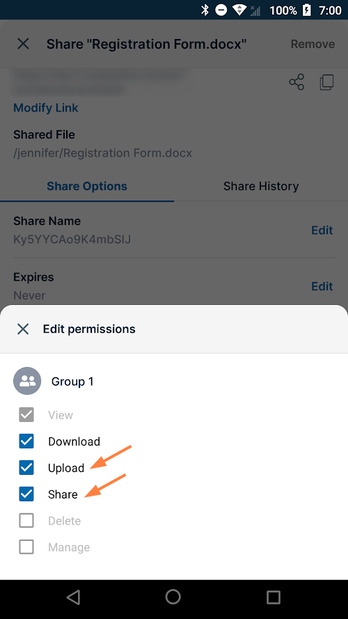
Task: Tap the Bluetooth status bar icon
Action: (205, 10)
